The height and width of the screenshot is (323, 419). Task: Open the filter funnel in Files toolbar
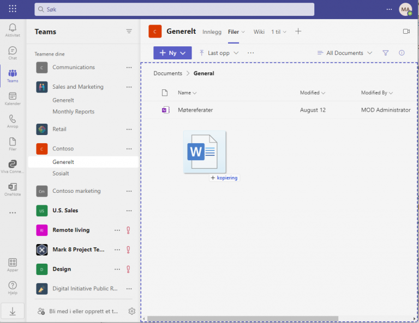coord(385,53)
